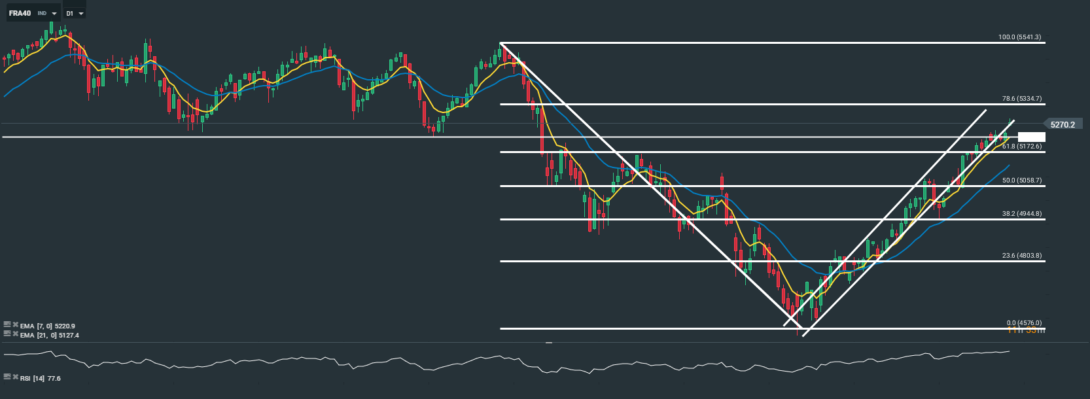1090x399 pixels.
Task: Delete the EMA 21 indicator
Action: coord(15,334)
